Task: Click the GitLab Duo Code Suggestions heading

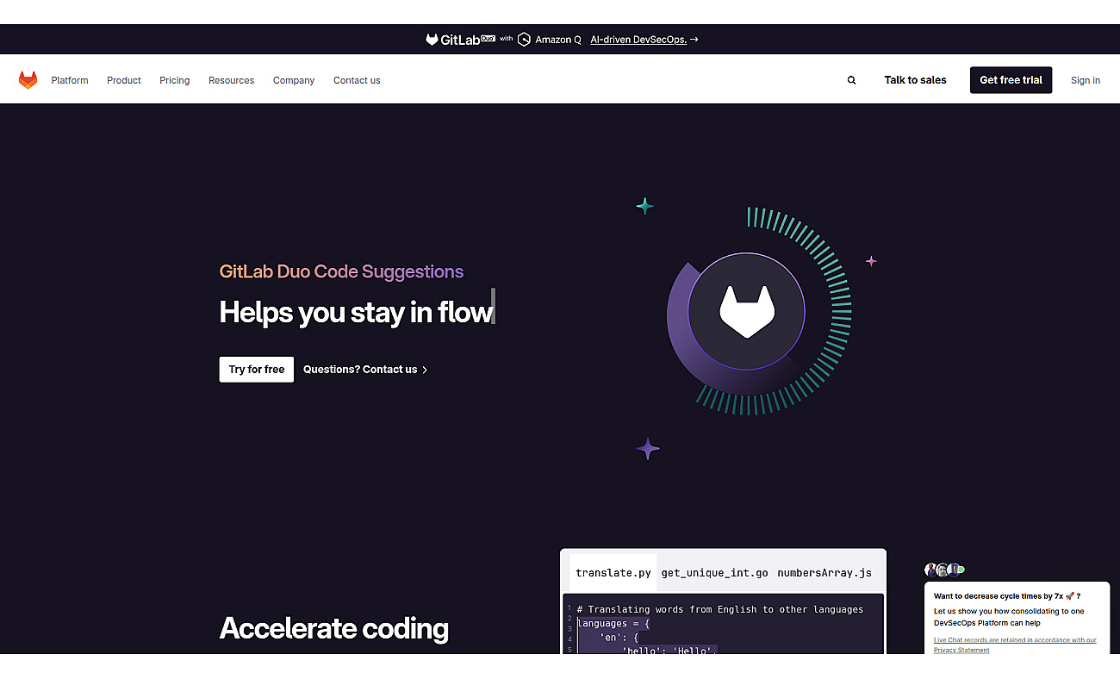Action: [341, 271]
